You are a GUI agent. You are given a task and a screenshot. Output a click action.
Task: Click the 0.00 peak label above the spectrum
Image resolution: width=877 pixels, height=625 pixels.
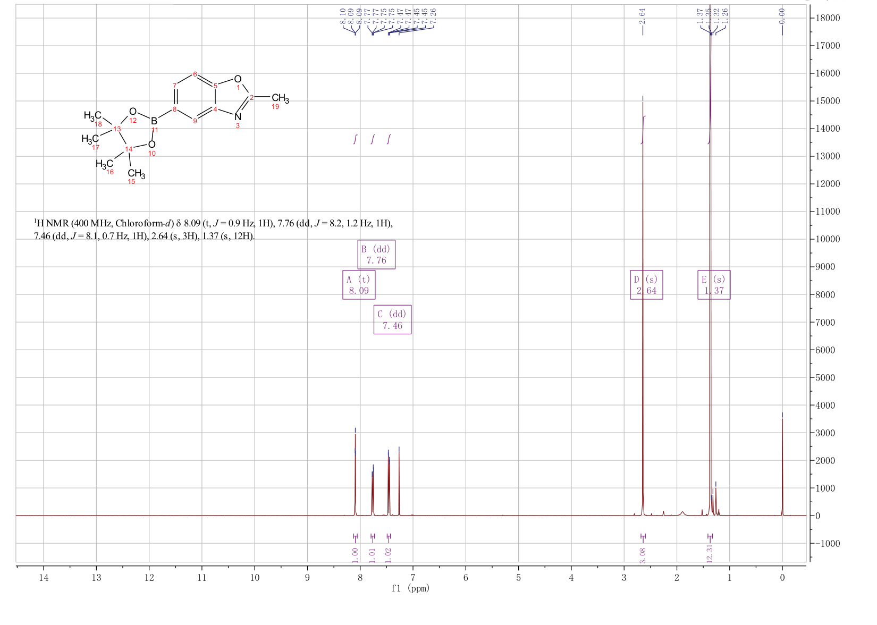[782, 16]
